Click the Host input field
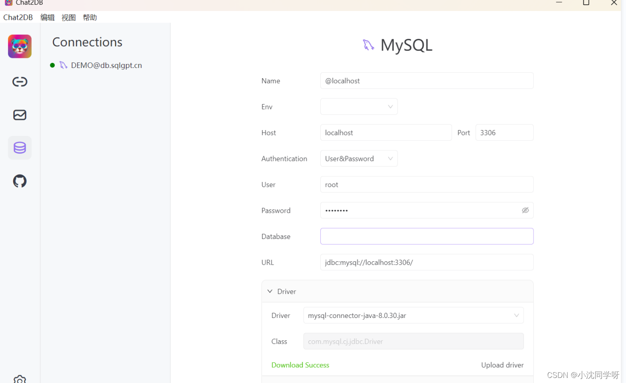Viewport: 626px width, 383px height. click(x=386, y=133)
